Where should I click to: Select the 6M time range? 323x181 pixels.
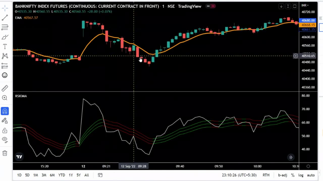52,175
